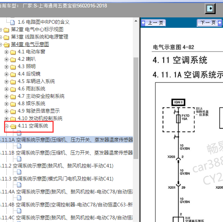This screenshot has width=223, height=222.
Task: Select the 4.9 驾驶员信息显示 entry
Action: 39,111
